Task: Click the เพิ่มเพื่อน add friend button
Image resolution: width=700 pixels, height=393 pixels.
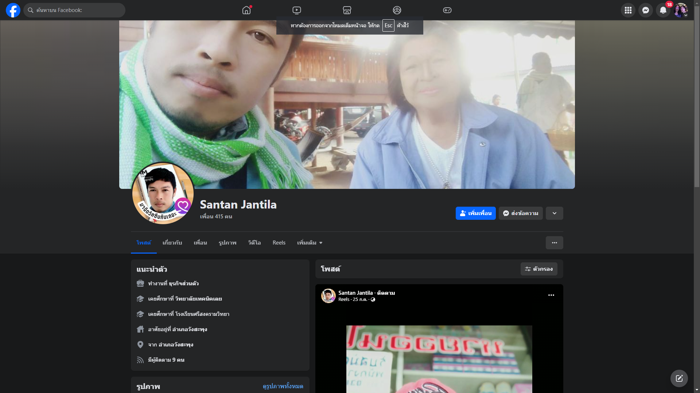Action: 475,213
